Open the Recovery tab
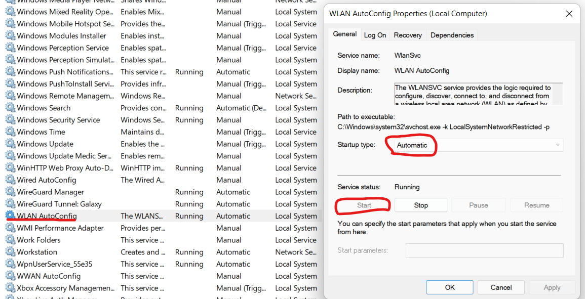The image size is (585, 299). [x=408, y=35]
